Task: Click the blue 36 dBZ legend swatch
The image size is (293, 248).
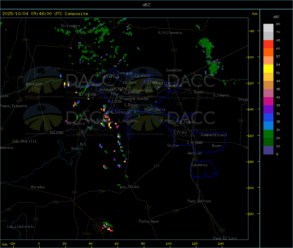Action: (x=268, y=117)
